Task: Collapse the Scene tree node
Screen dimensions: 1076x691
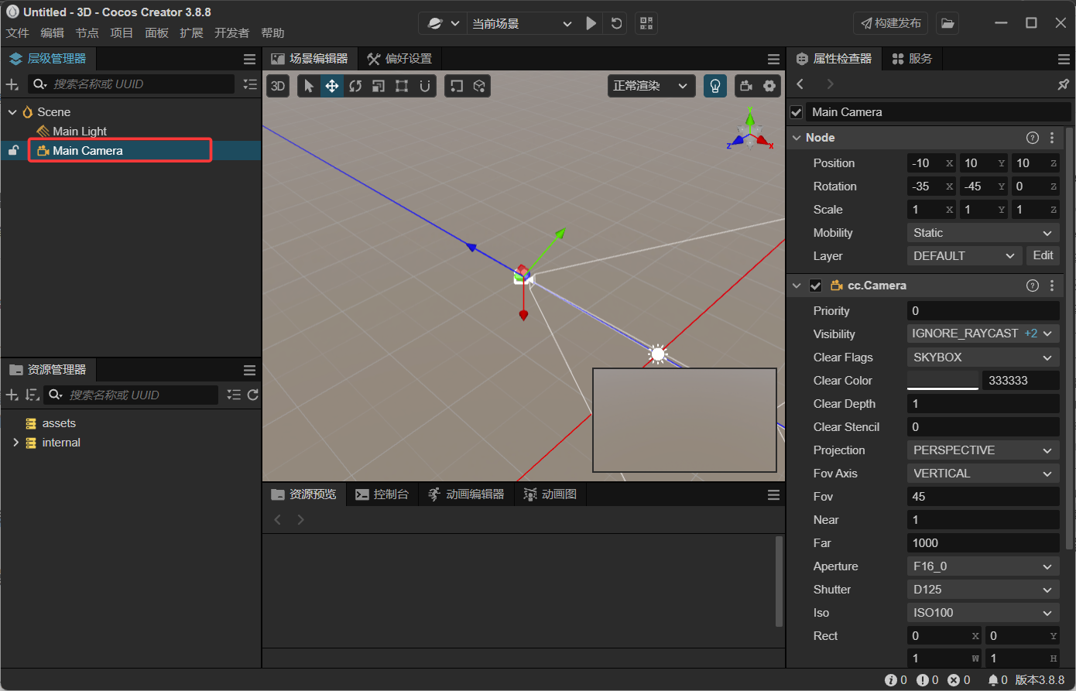Action: (x=12, y=112)
